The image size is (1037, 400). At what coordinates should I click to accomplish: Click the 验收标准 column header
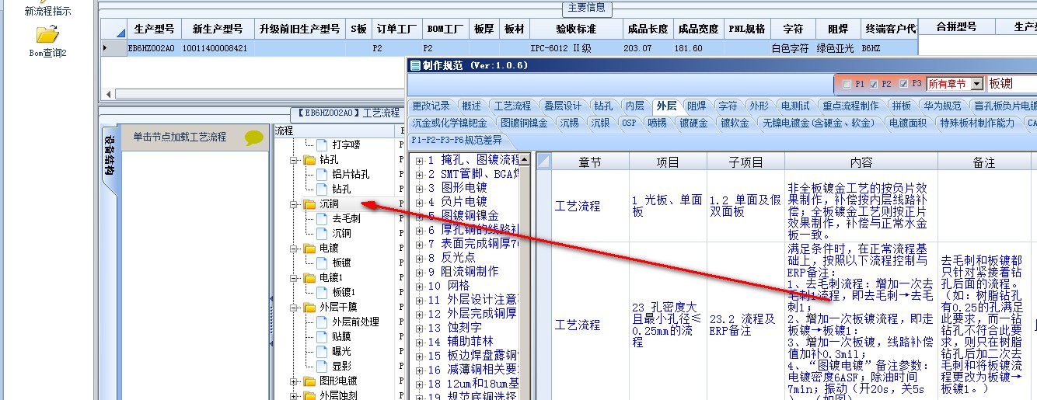pos(575,29)
